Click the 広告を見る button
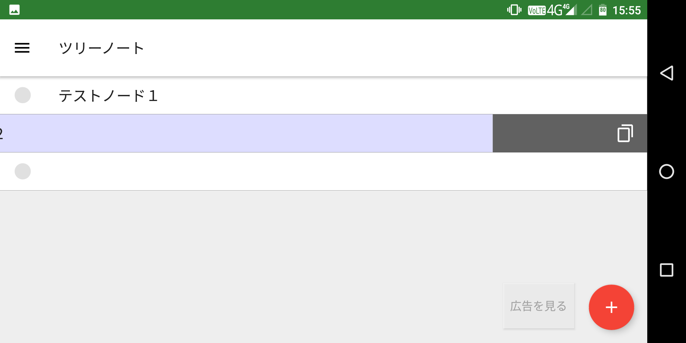Image resolution: width=686 pixels, height=343 pixels. click(539, 306)
